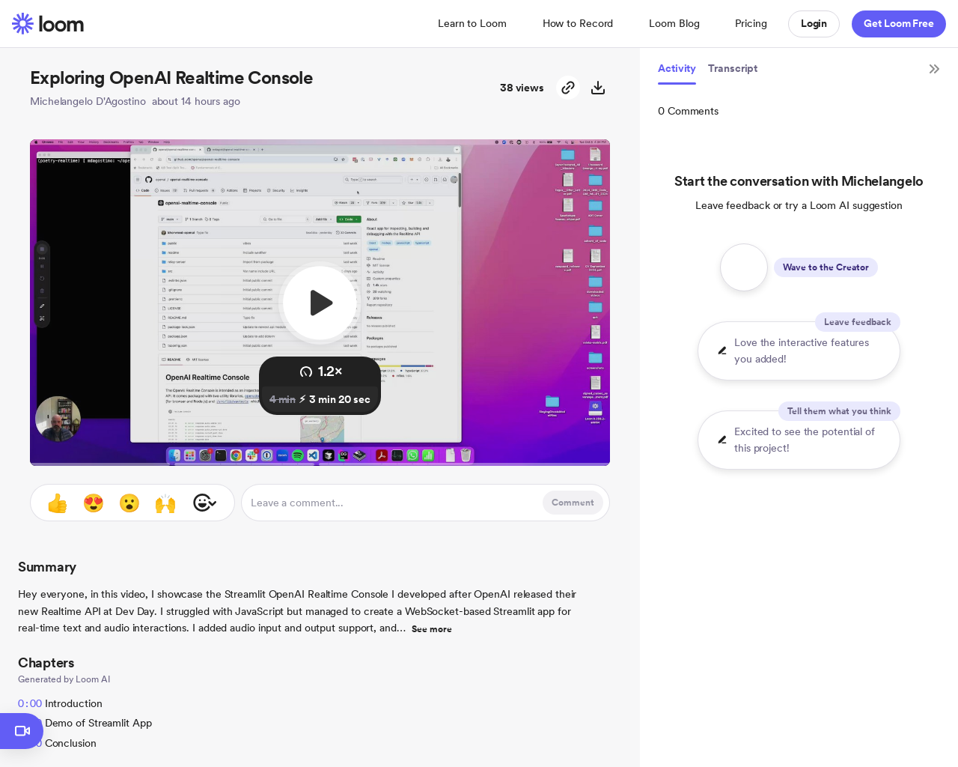Click the presenter webcam bubble in video
The width and height of the screenshot is (958, 767).
click(58, 419)
